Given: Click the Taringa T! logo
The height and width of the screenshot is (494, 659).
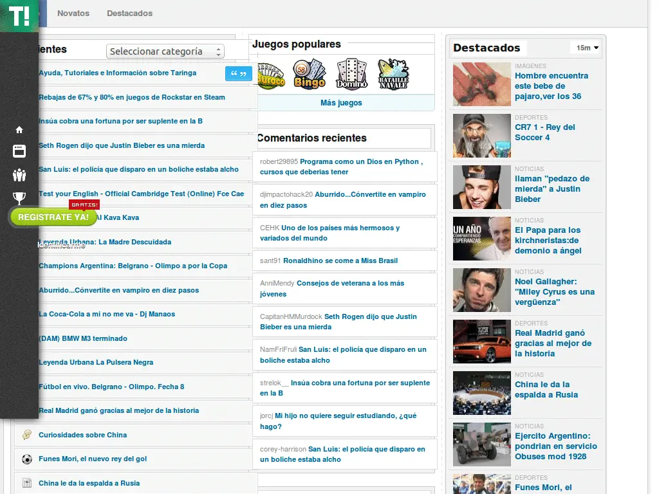Looking at the screenshot, I should tap(19, 16).
